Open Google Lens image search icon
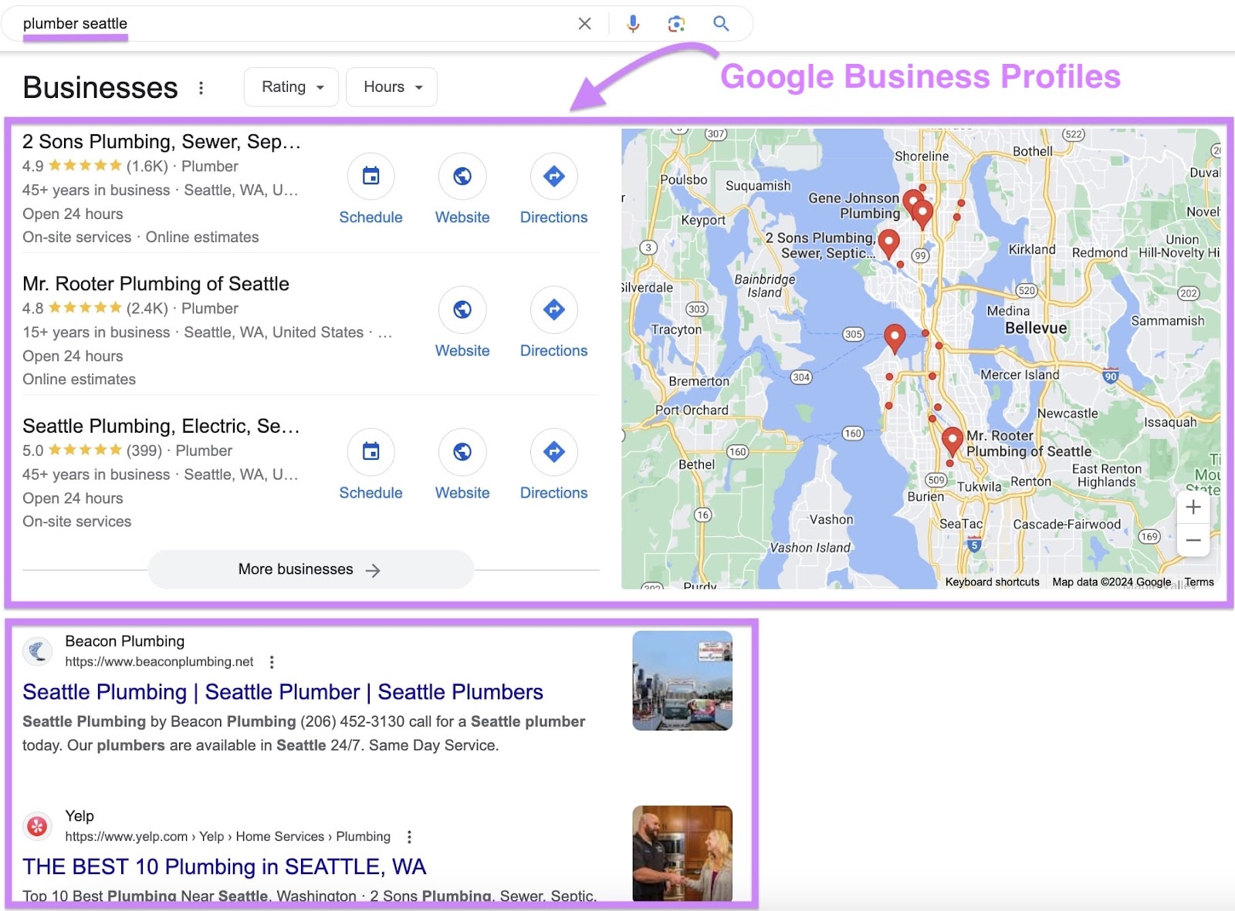The width and height of the screenshot is (1235, 911). point(676,23)
